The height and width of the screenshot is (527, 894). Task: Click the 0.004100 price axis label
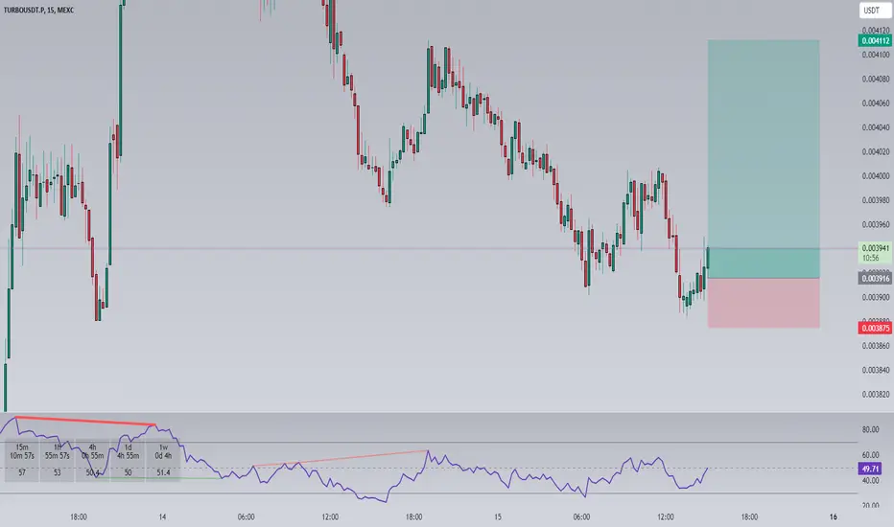[x=875, y=55]
